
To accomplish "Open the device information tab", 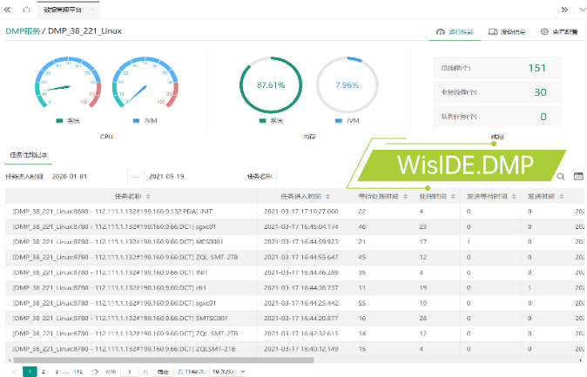I will coord(506,31).
